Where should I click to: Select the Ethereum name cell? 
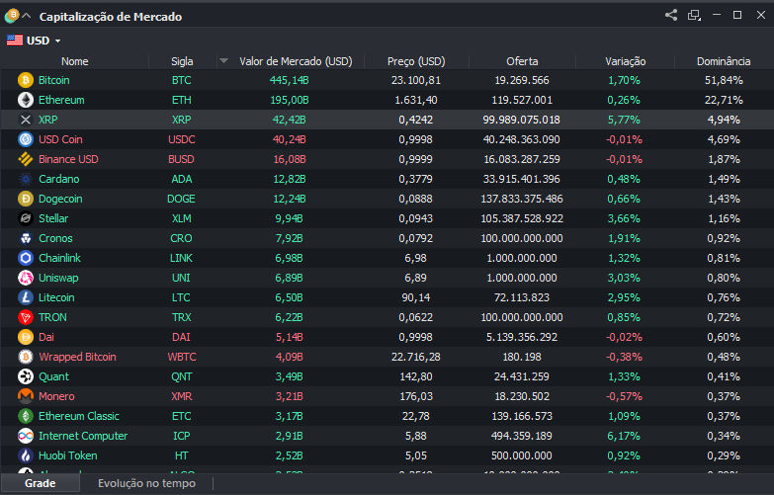point(61,100)
